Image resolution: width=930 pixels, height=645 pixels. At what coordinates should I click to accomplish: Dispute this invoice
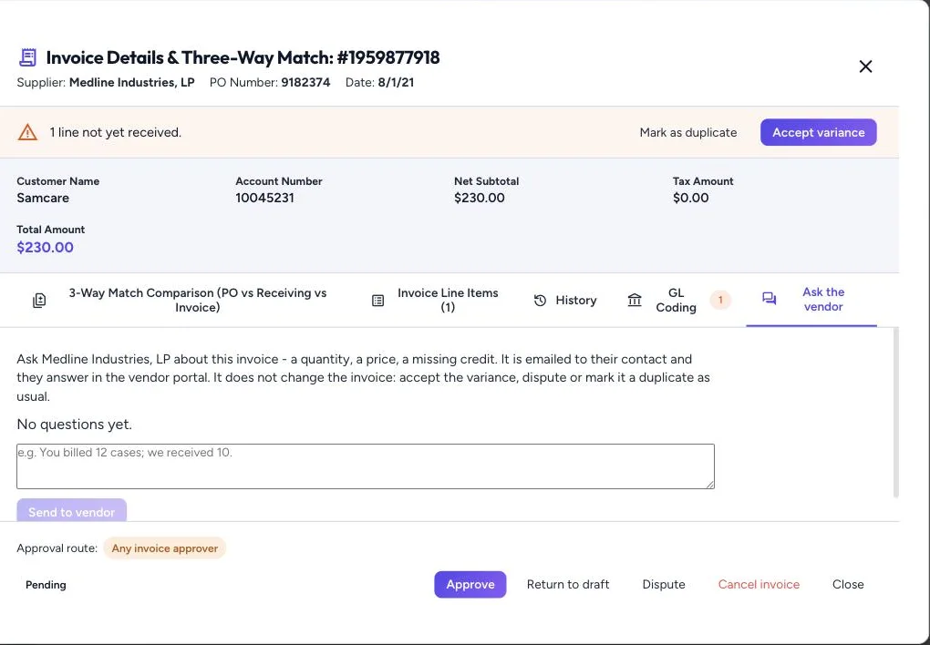664,585
